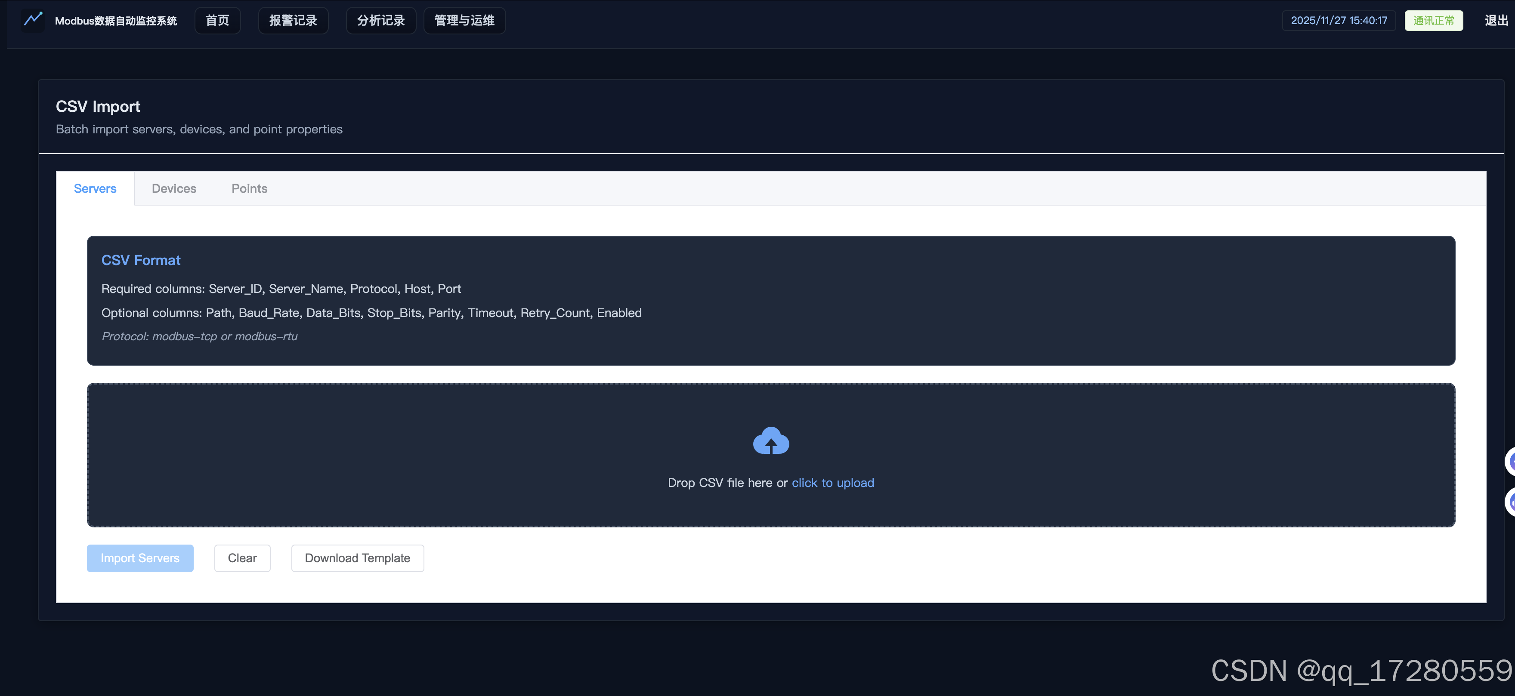Click the Download Template button
The width and height of the screenshot is (1515, 696).
pyautogui.click(x=357, y=558)
